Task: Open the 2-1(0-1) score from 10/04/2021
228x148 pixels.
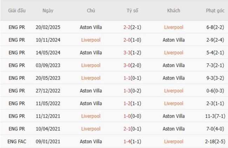Action: point(132,129)
